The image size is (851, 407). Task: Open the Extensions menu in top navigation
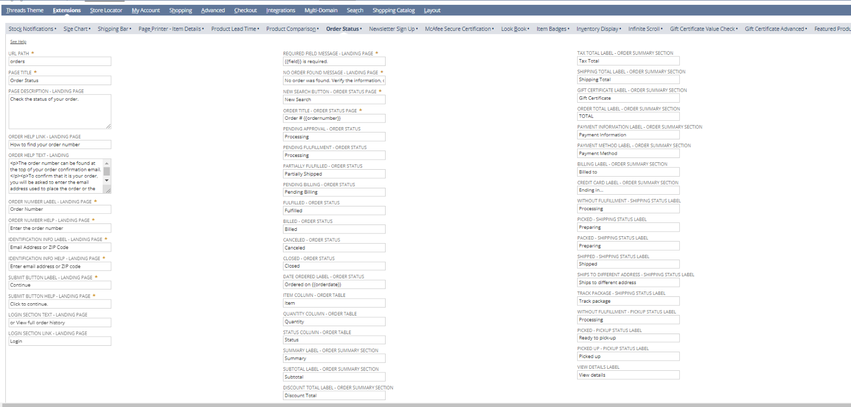[66, 10]
